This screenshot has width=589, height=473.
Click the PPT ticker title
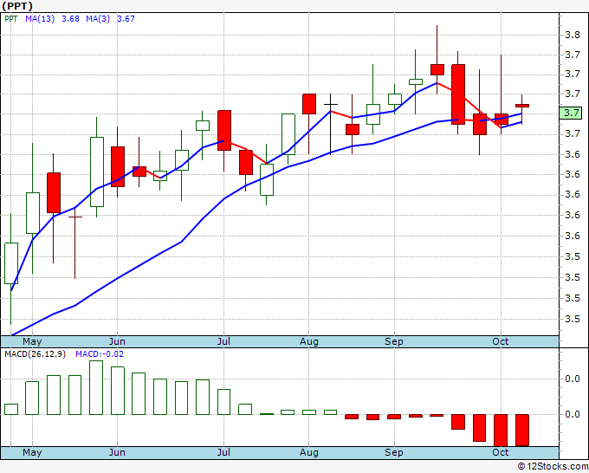tap(17, 6)
